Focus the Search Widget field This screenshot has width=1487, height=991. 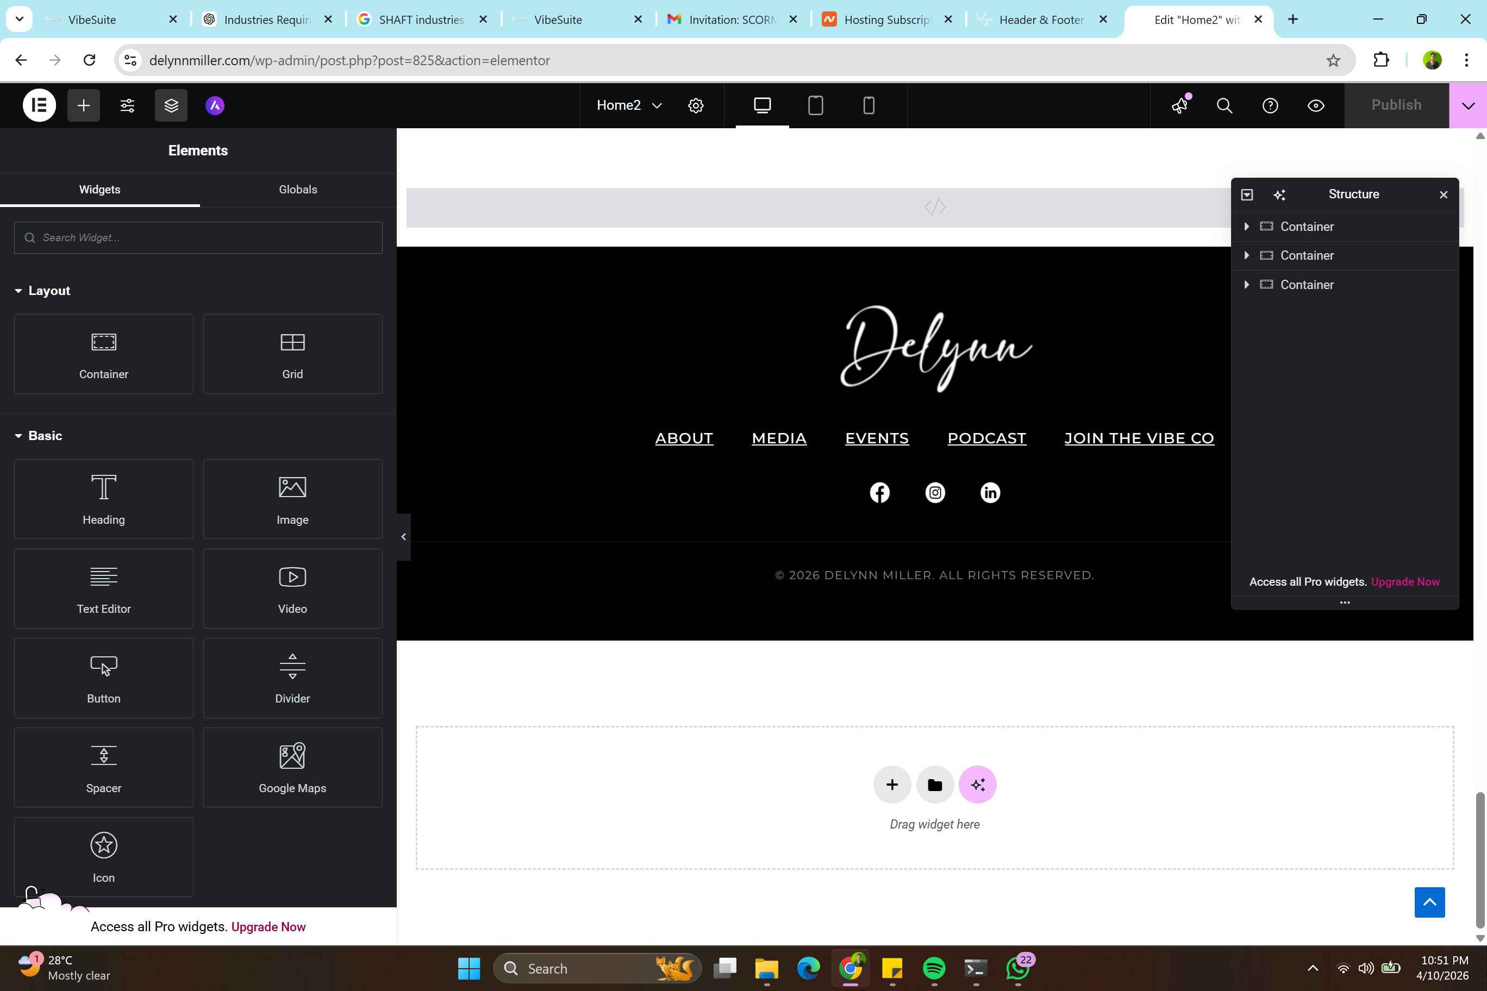(198, 237)
